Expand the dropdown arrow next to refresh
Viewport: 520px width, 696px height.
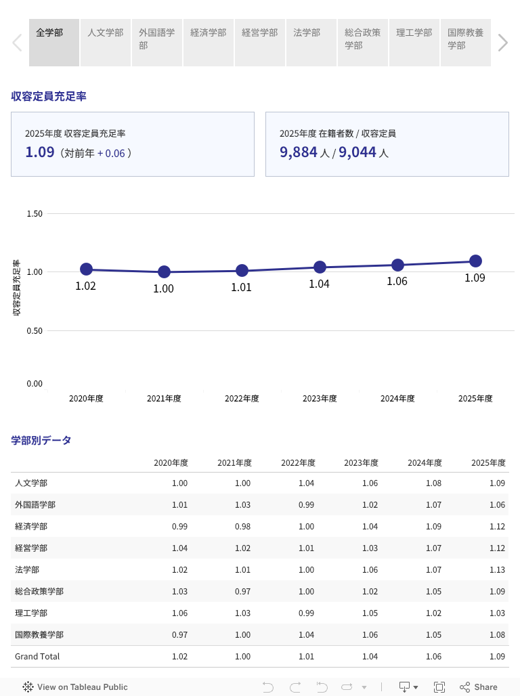coord(364,687)
